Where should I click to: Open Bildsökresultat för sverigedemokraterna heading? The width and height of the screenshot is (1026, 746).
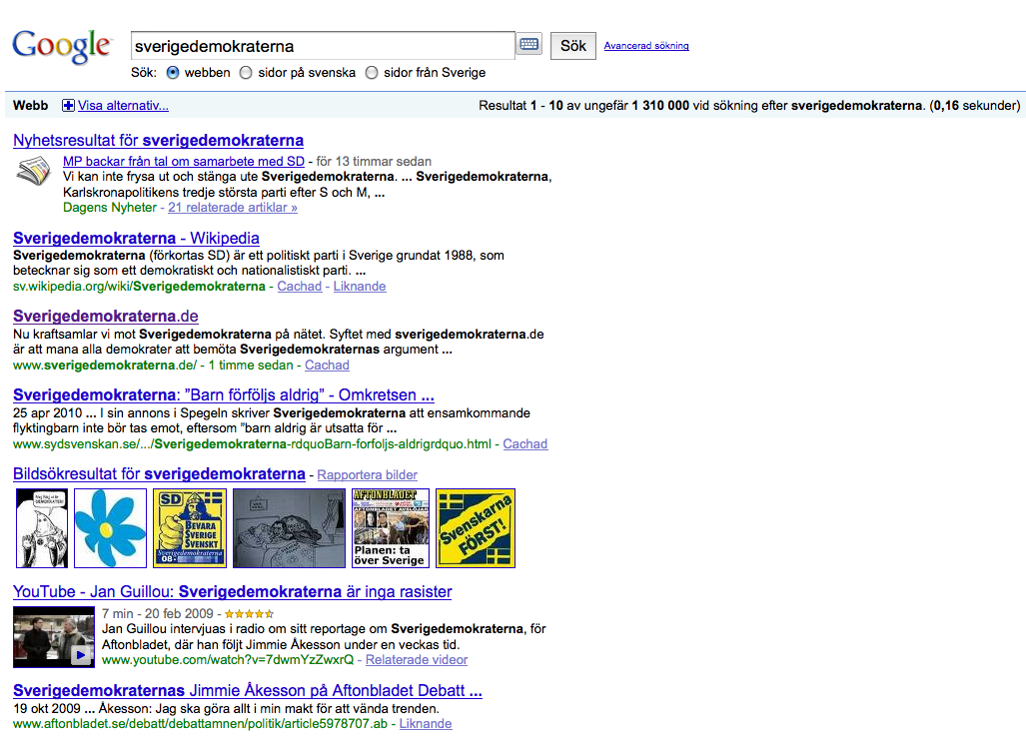[159, 474]
